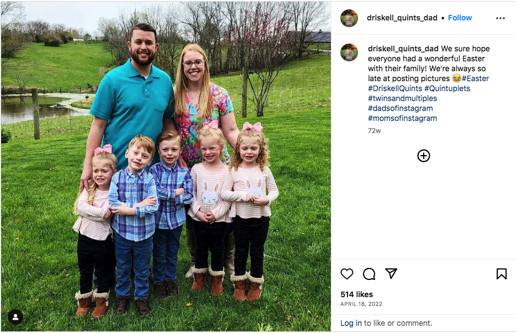
Task: Open the #momsofinstagram hashtag
Action: pos(402,118)
